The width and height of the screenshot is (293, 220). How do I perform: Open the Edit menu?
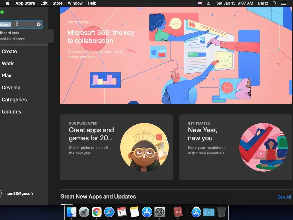click(44, 3)
